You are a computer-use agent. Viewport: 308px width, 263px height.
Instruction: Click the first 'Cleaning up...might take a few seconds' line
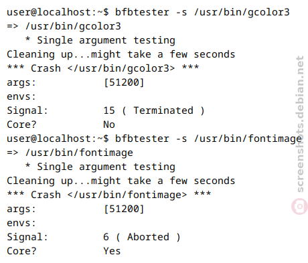(x=121, y=54)
